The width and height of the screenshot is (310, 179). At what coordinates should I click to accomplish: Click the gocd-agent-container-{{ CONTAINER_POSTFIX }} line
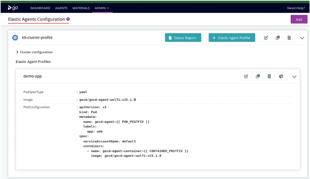coord(138,151)
